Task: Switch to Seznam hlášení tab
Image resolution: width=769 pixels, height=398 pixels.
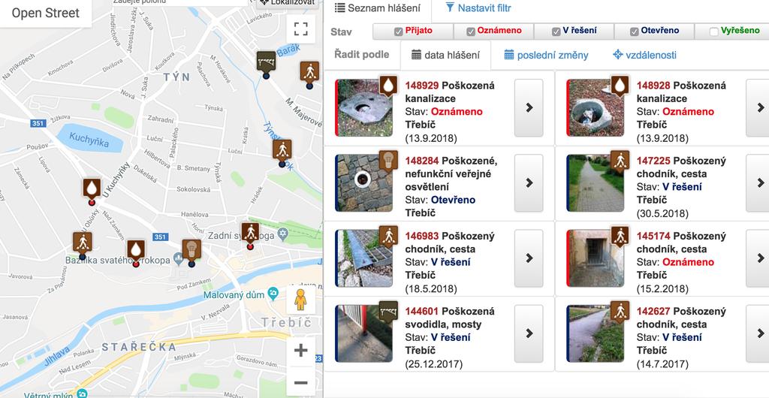Action: (378, 8)
